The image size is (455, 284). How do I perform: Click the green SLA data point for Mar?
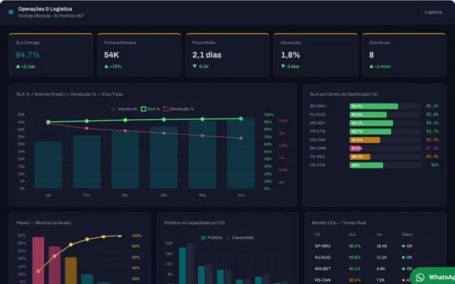(x=125, y=120)
